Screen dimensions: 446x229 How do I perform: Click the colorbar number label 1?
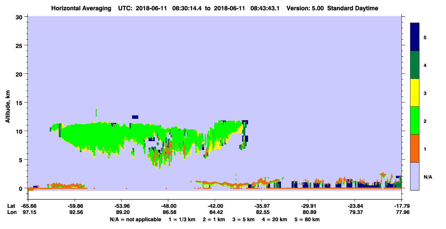pos(425,149)
